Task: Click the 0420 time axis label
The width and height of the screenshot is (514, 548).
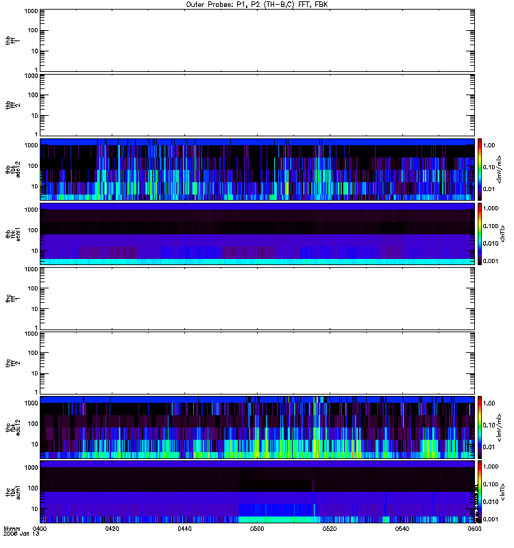Action: click(x=112, y=529)
